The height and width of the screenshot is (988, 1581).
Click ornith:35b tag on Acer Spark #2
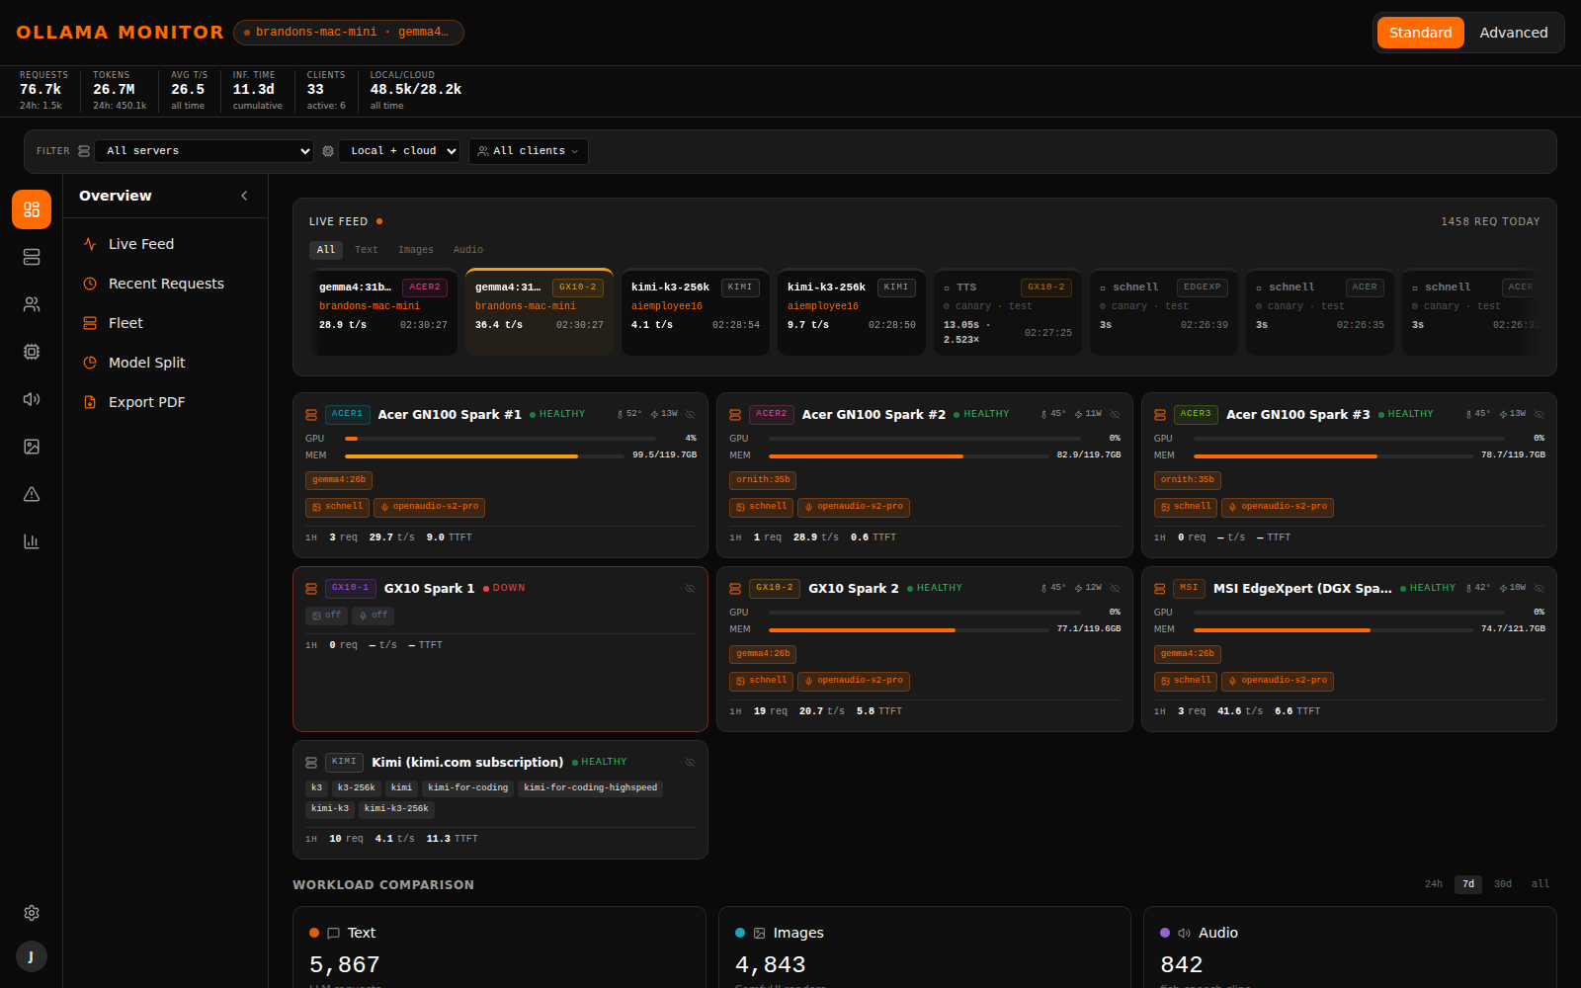[x=763, y=480]
